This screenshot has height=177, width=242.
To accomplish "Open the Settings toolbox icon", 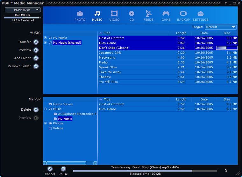I will (200, 14).
